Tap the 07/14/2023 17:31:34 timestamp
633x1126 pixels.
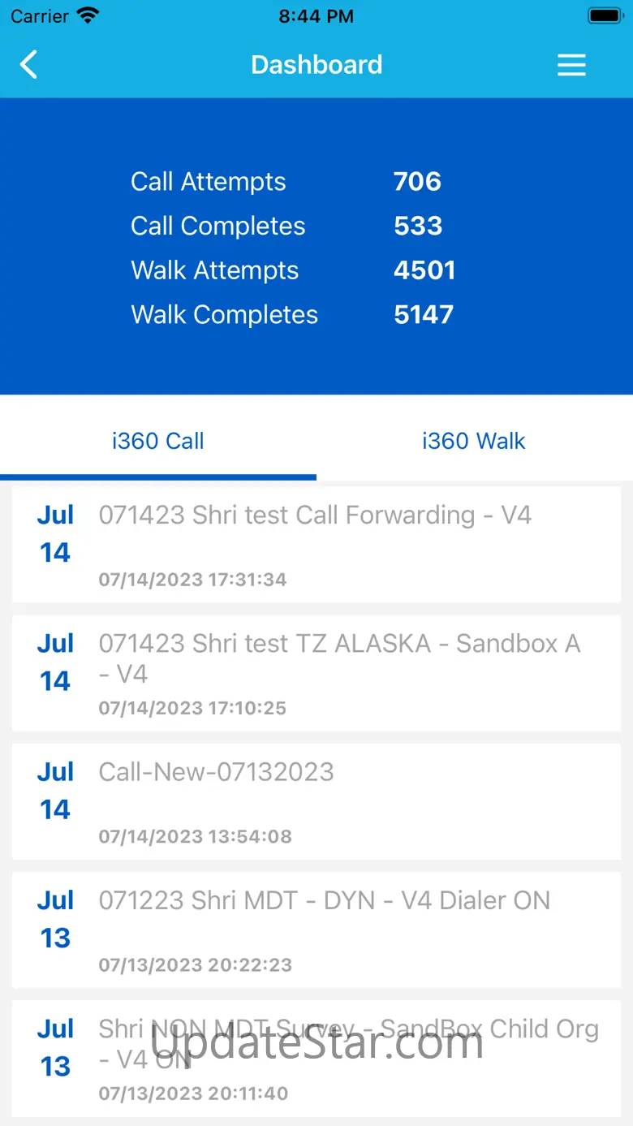pos(193,580)
